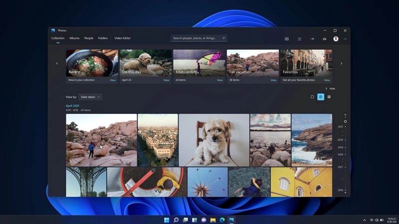
Task: Click View link on Fall vacation card
Action: tap(273, 80)
